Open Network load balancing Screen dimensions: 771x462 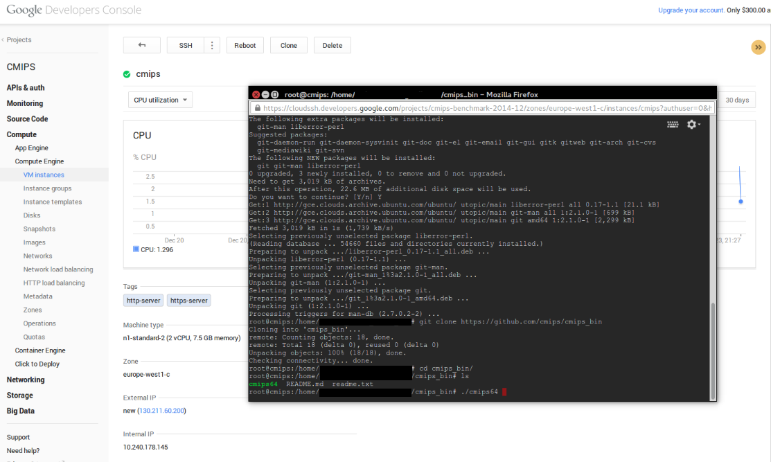tap(58, 269)
